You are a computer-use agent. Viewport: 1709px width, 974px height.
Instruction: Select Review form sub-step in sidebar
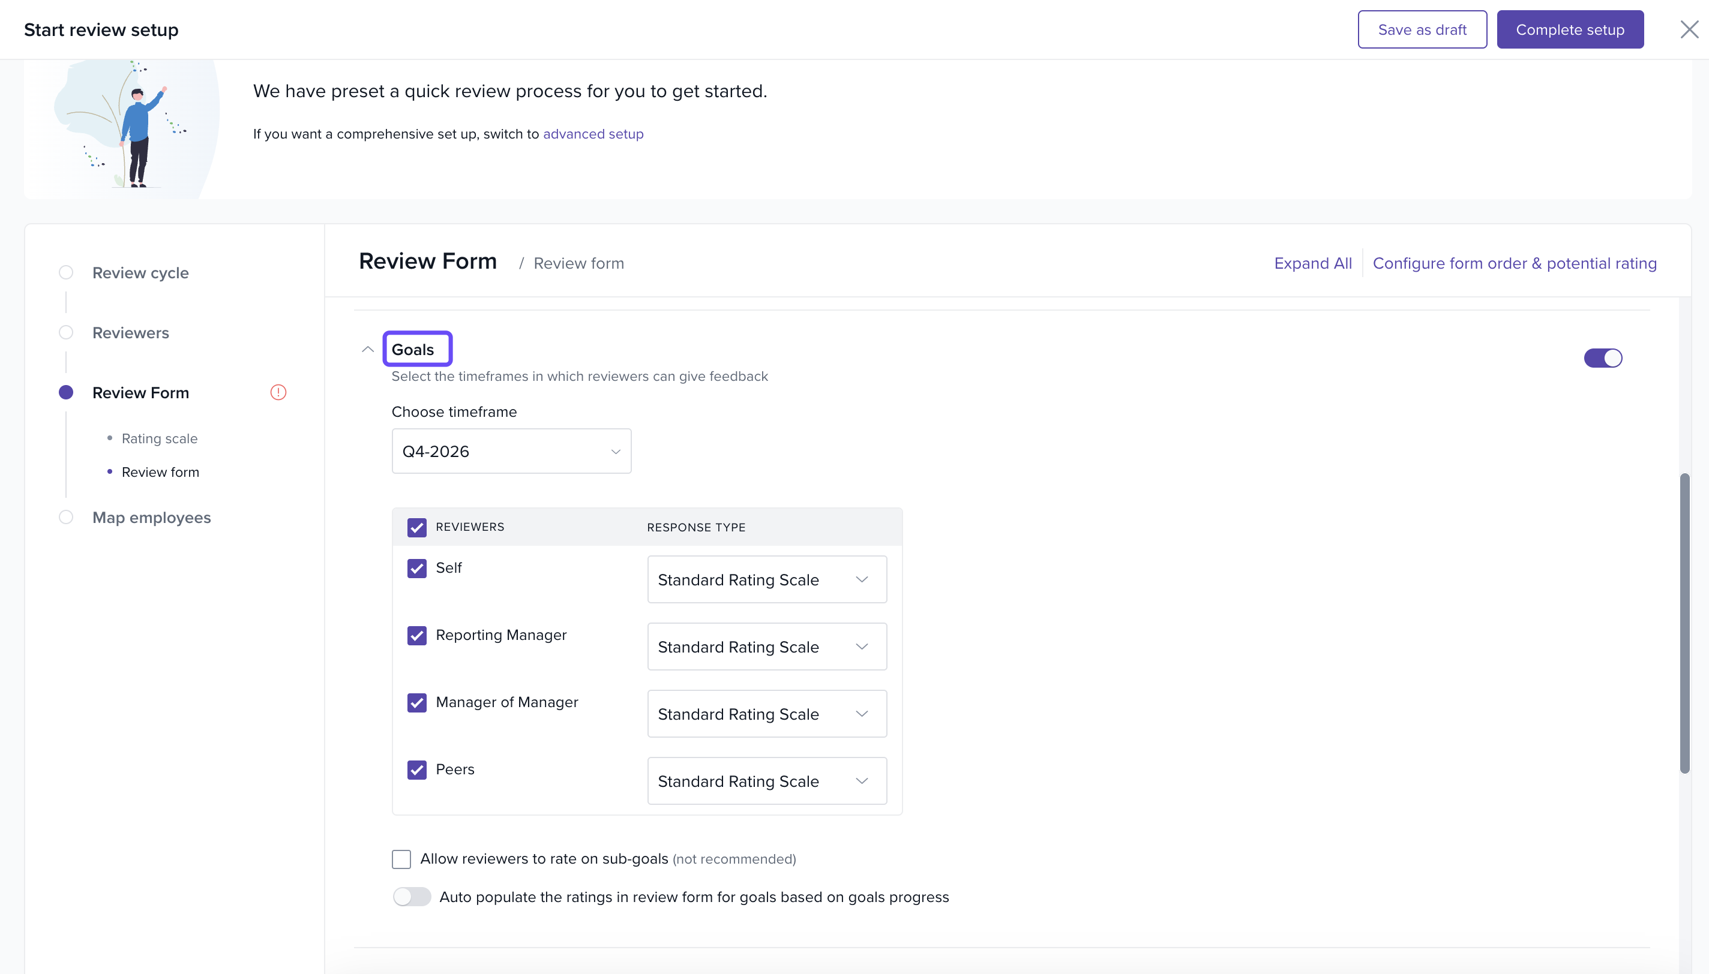click(x=161, y=472)
